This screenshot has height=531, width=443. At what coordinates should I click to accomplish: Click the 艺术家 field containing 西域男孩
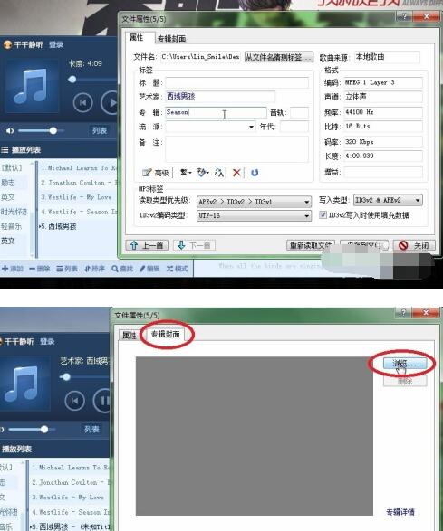tap(220, 97)
